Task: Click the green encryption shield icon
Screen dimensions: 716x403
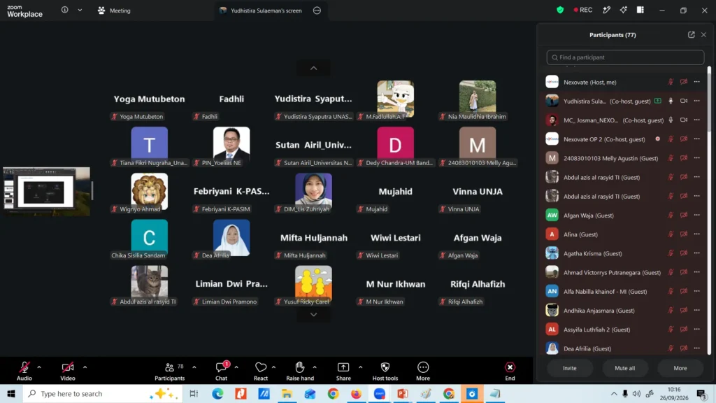Action: click(560, 10)
